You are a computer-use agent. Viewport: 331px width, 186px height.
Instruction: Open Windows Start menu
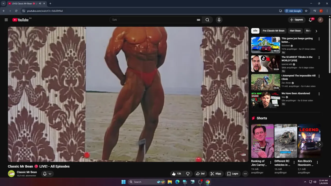click(123, 182)
